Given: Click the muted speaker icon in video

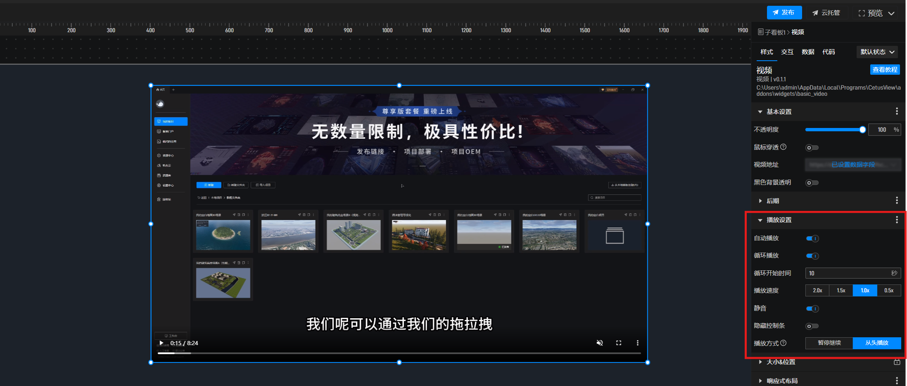Looking at the screenshot, I should (600, 343).
